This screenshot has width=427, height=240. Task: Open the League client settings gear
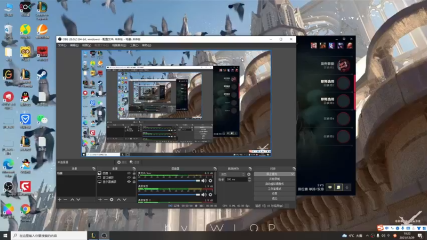point(344,39)
